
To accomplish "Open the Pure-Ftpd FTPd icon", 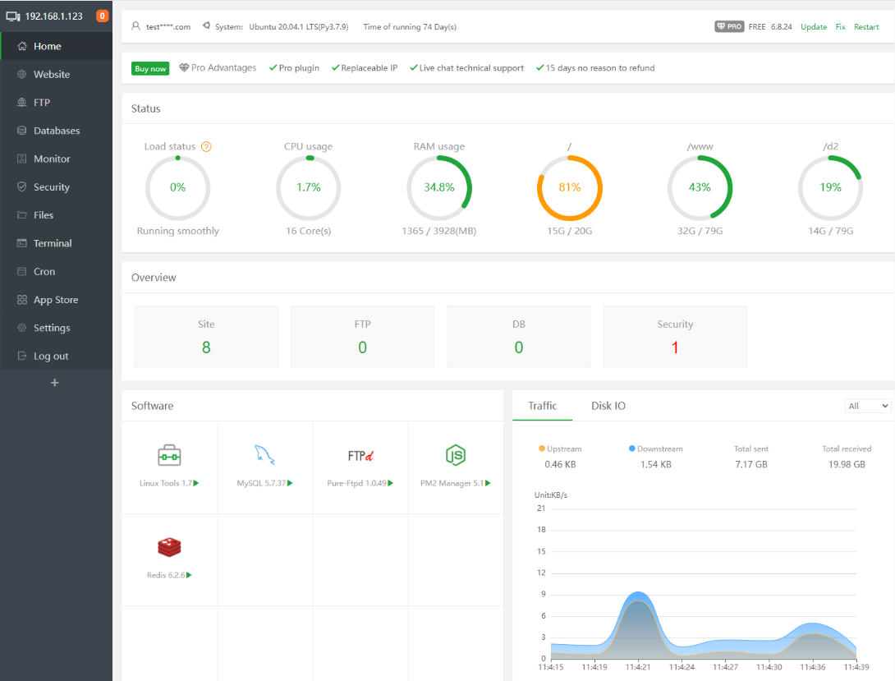I will [360, 456].
